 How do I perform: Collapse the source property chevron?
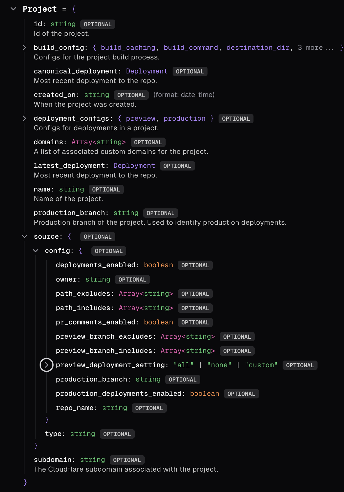[x=24, y=236]
